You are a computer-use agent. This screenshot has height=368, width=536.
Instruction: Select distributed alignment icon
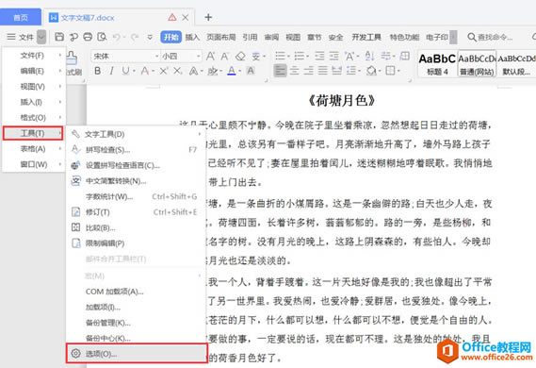click(336, 71)
